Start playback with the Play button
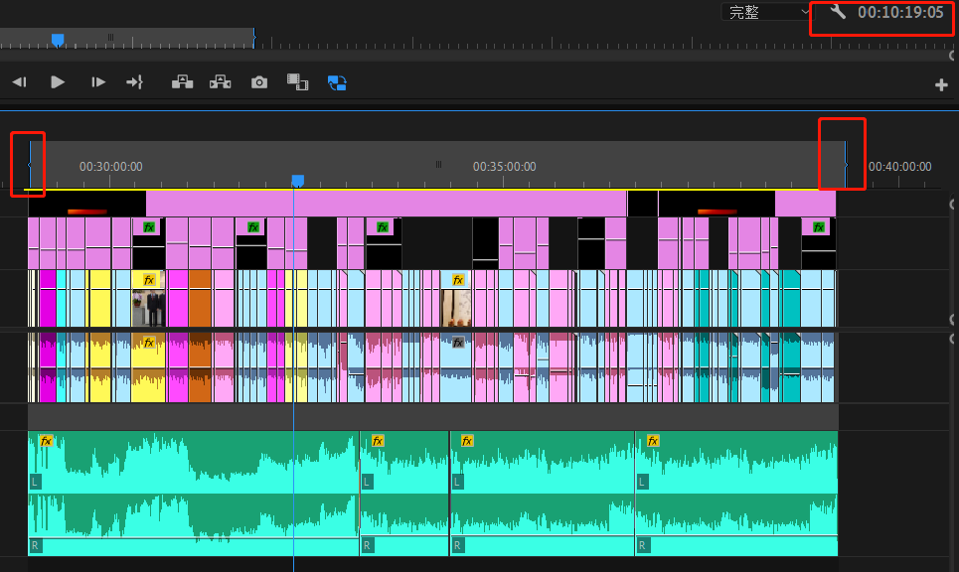 tap(58, 81)
